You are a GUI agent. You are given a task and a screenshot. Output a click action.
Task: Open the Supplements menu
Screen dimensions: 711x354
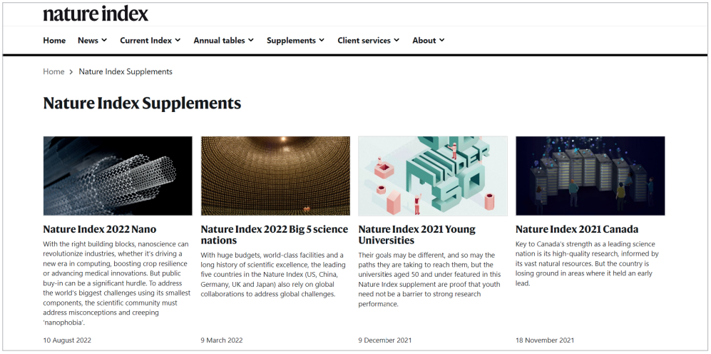[x=296, y=41]
